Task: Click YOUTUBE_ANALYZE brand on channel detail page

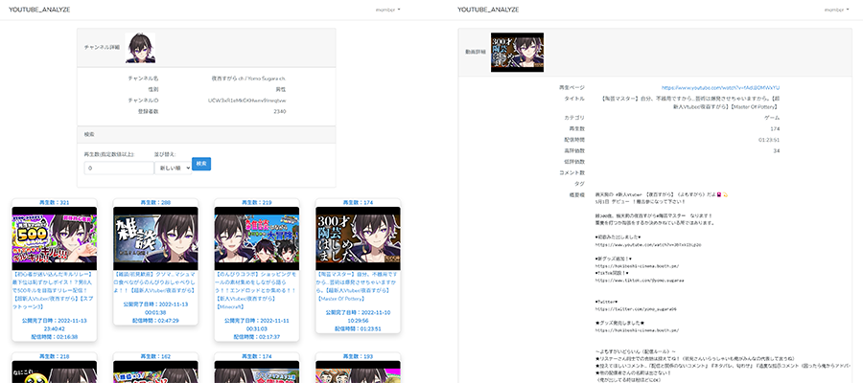Action: click(x=39, y=10)
